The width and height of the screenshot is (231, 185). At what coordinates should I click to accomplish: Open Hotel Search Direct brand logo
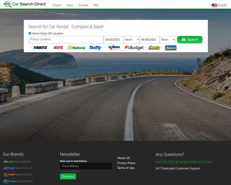coord(18,175)
